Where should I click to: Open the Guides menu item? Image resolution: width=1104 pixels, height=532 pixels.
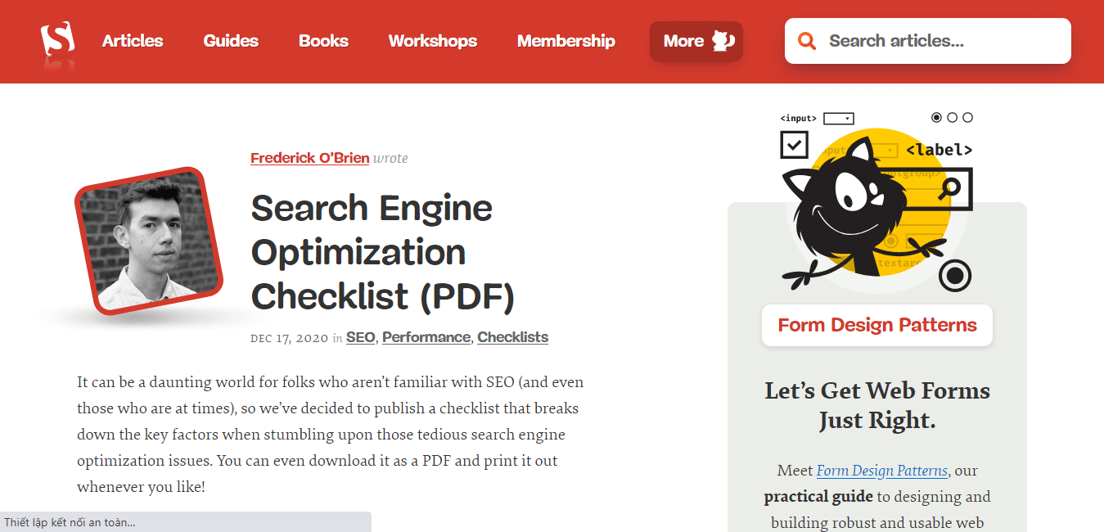(x=231, y=41)
